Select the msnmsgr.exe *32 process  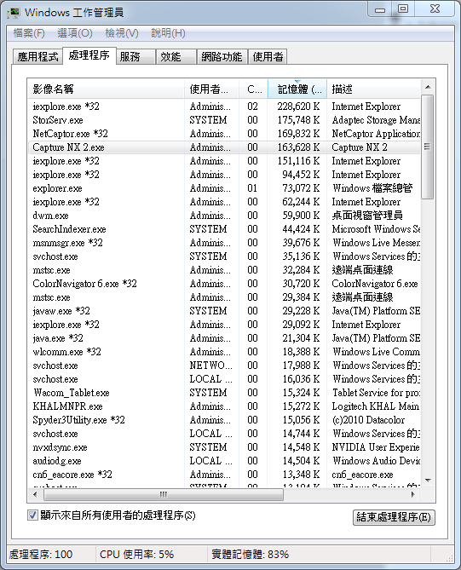[224, 243]
